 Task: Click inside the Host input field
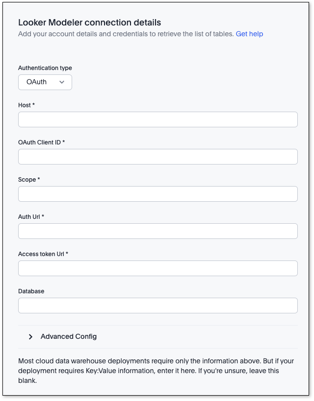tap(157, 119)
